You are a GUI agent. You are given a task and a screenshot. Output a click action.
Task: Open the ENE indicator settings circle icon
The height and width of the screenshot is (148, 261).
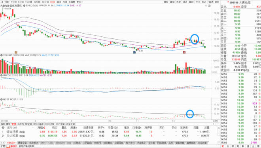tap(24, 6)
